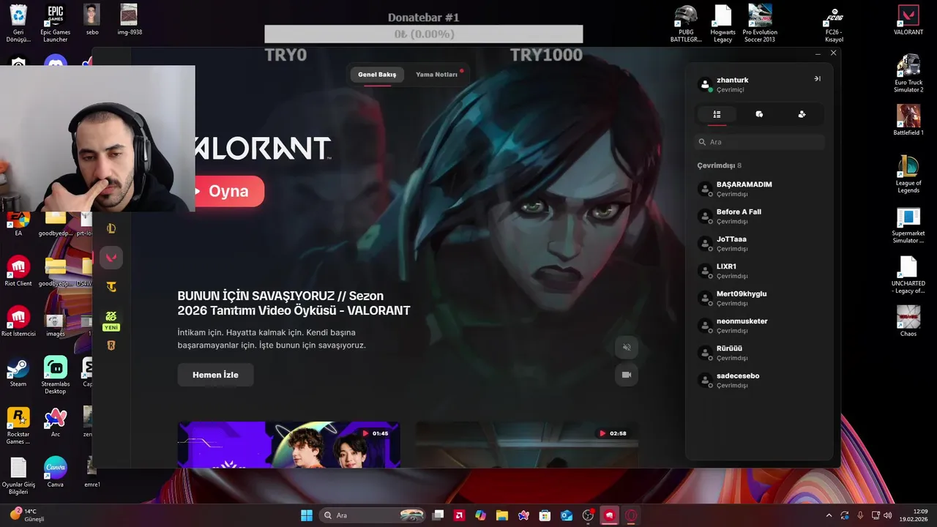Image resolution: width=937 pixels, height=527 pixels.
Task: Select friend neonmusketer
Action: 760,325
